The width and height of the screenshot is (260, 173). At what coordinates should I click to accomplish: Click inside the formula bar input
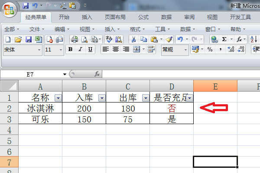point(181,74)
